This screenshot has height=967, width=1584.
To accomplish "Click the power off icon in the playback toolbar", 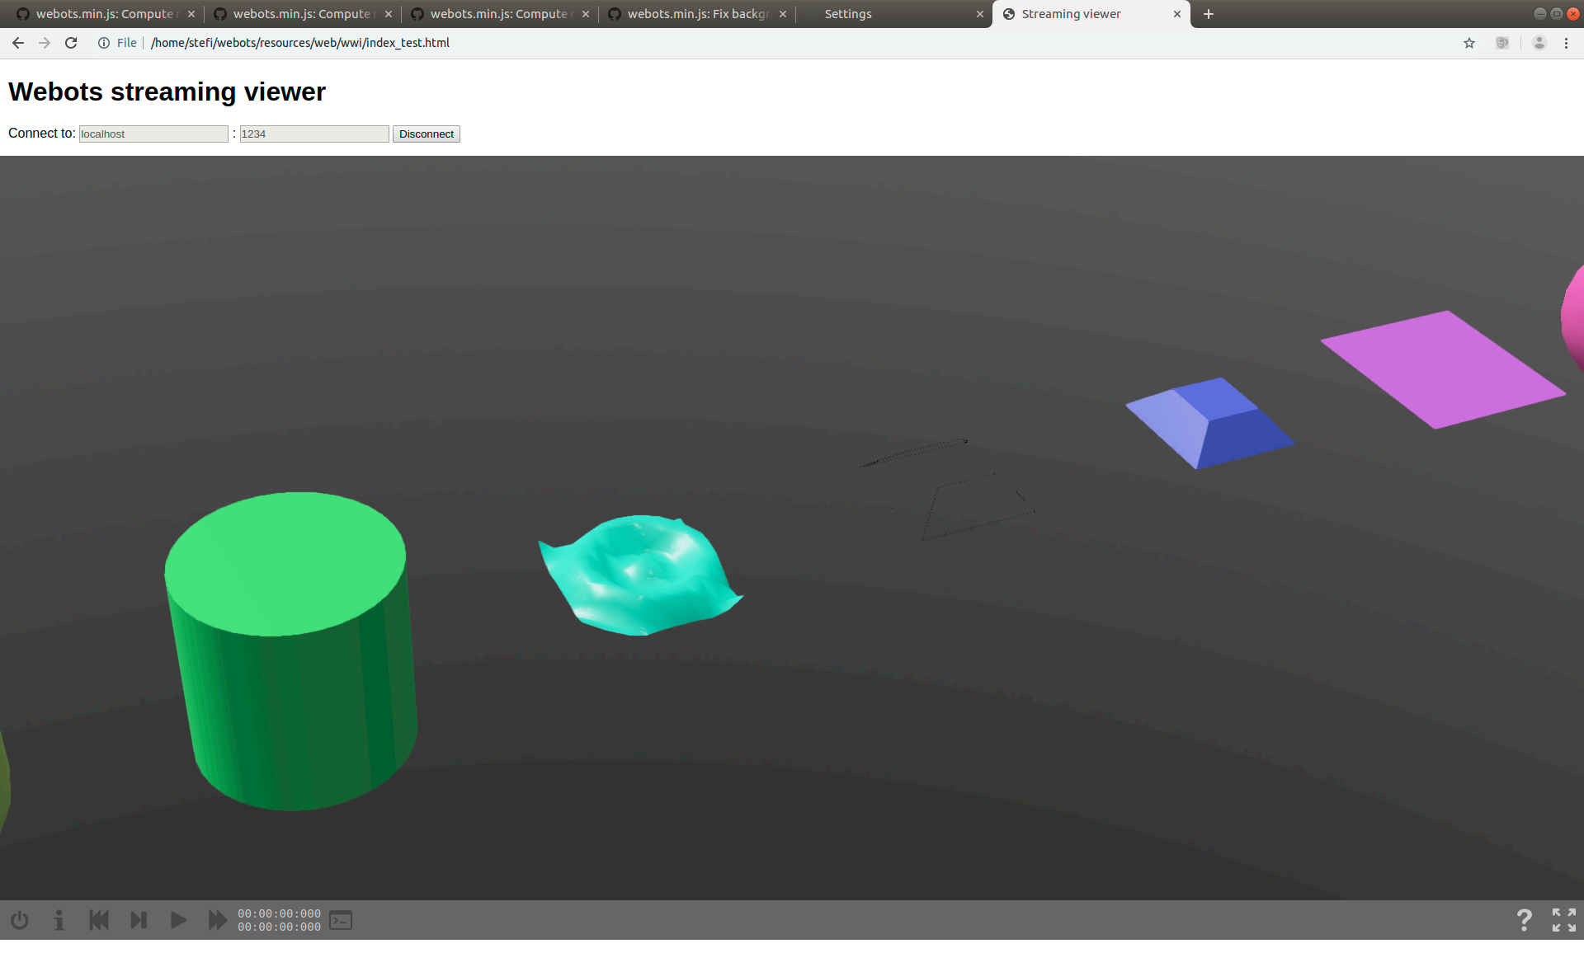I will coord(18,920).
